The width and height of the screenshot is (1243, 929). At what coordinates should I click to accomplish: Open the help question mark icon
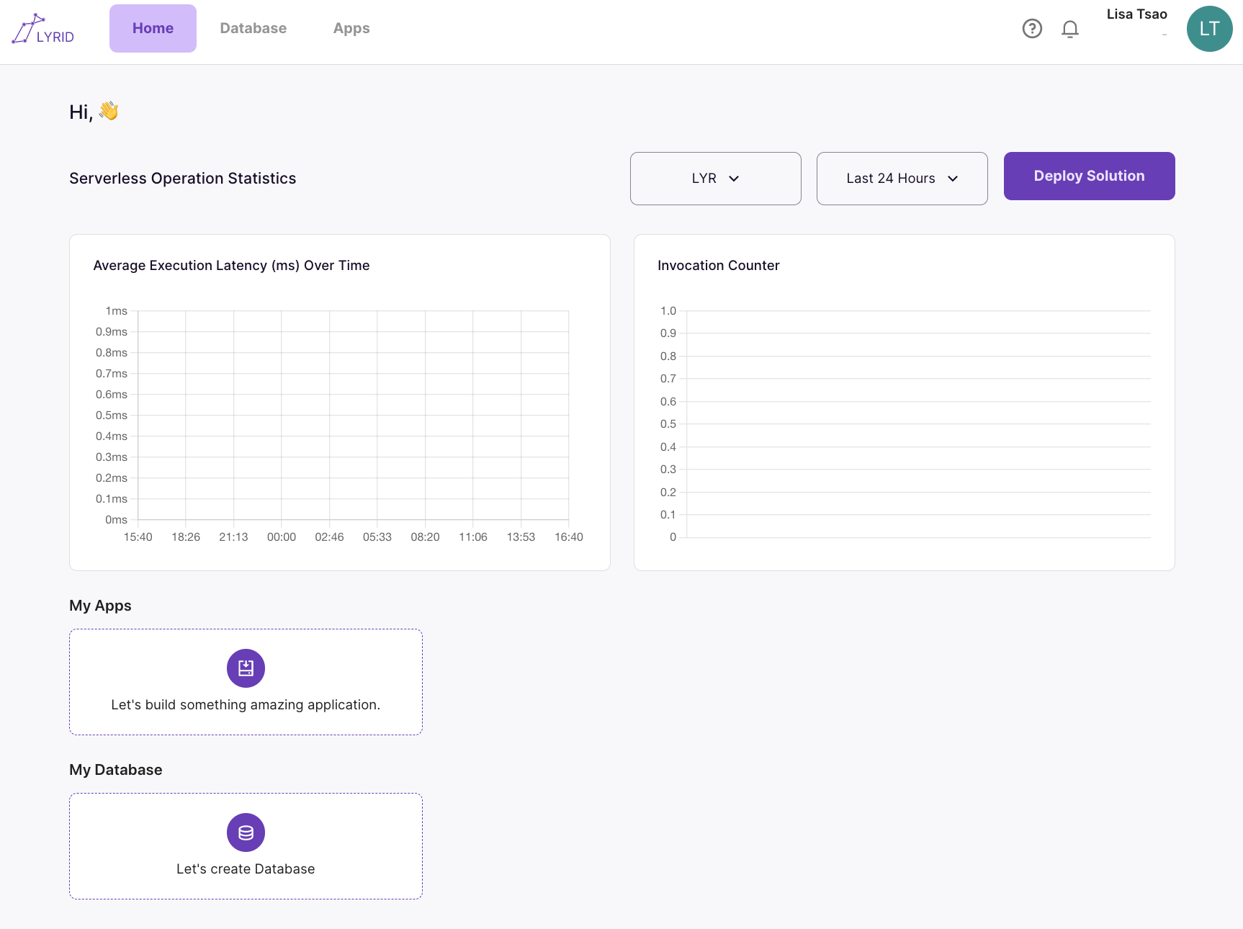[x=1032, y=29]
